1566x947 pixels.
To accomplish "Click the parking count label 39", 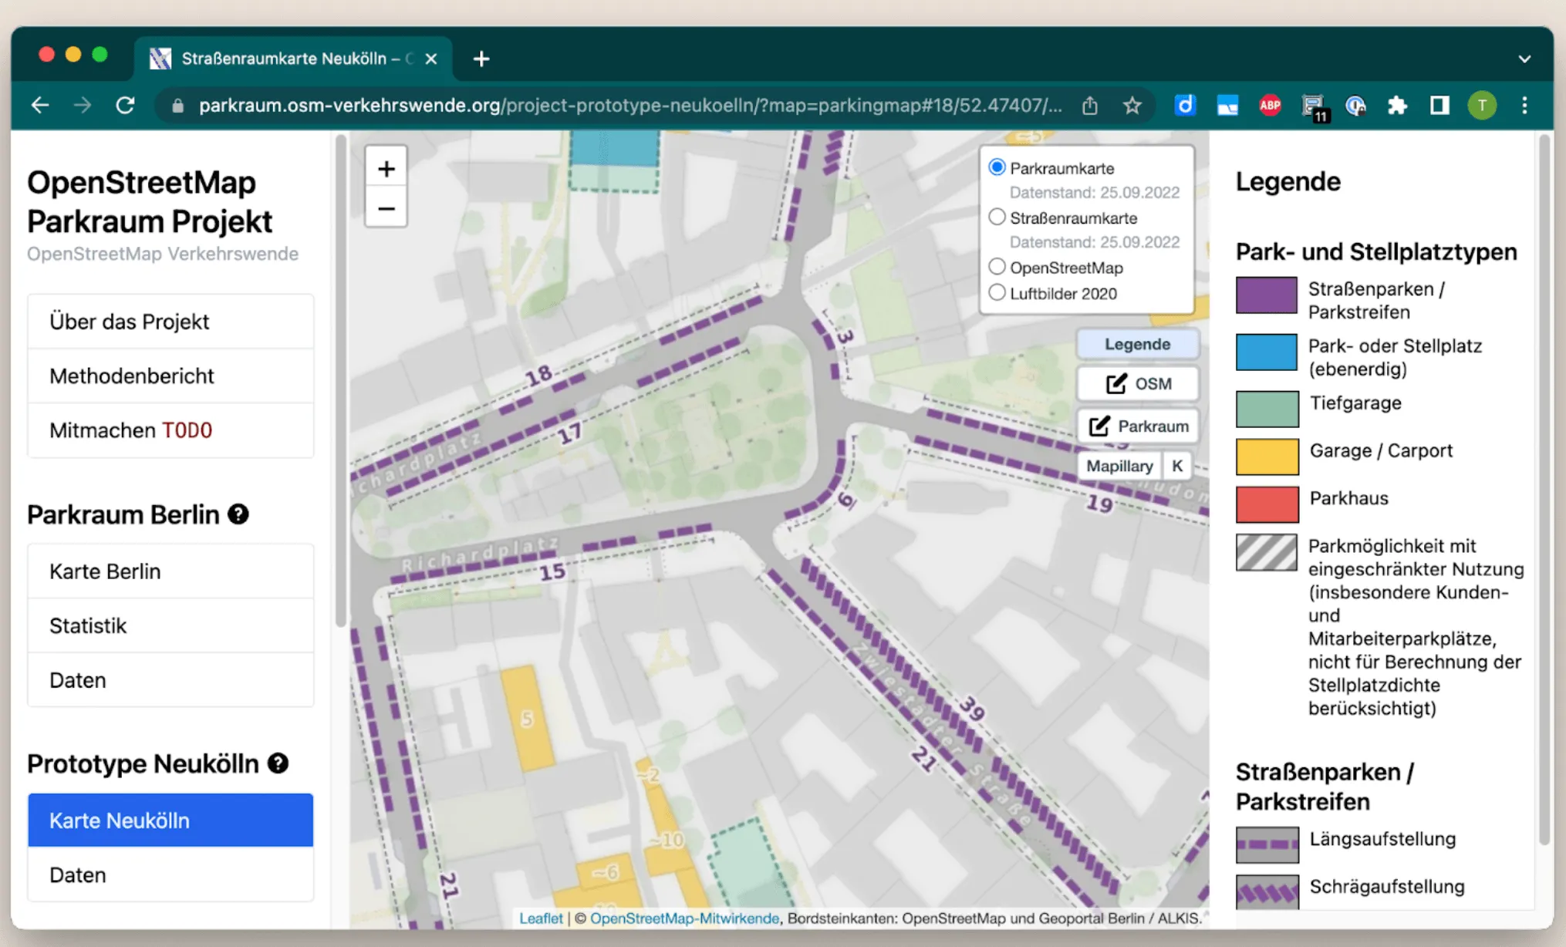I will 972,708.
